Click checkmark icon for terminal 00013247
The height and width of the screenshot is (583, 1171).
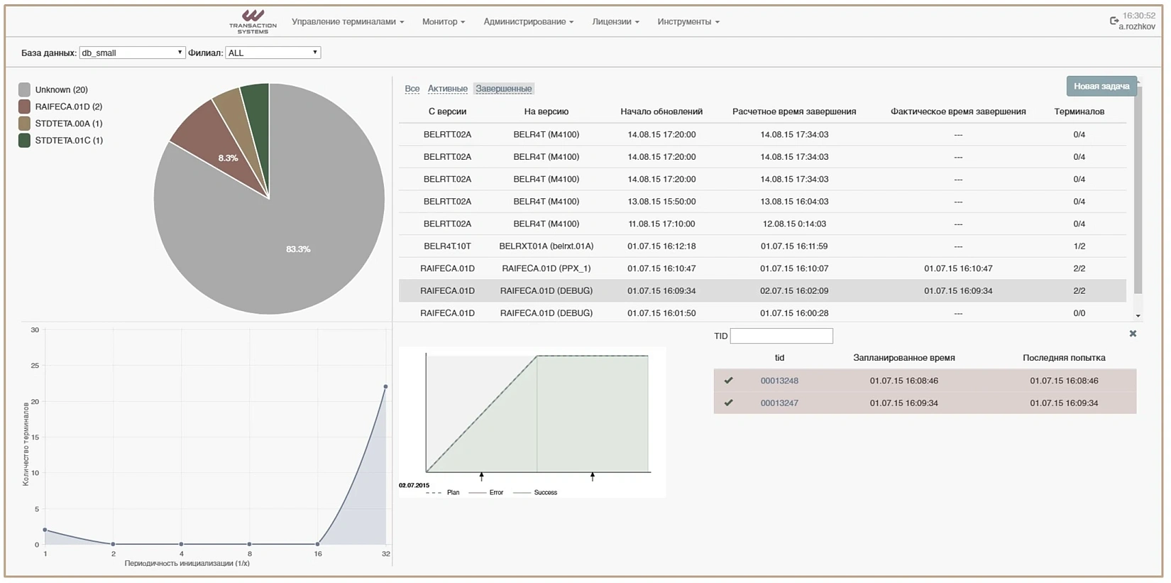[728, 403]
